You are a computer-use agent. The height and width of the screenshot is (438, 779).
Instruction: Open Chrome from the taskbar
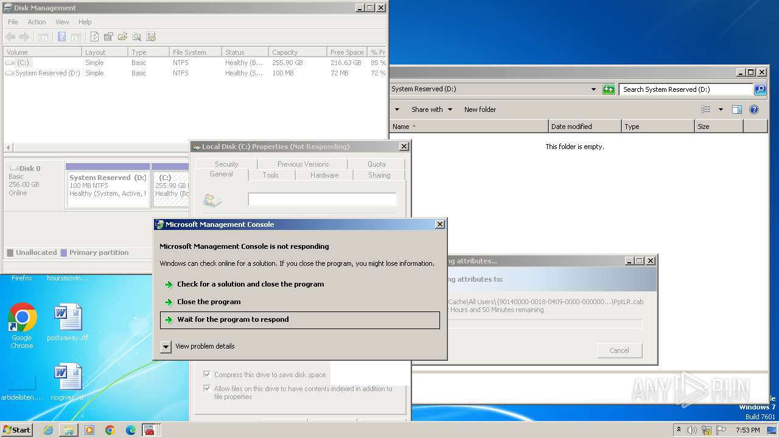pyautogui.click(x=110, y=430)
